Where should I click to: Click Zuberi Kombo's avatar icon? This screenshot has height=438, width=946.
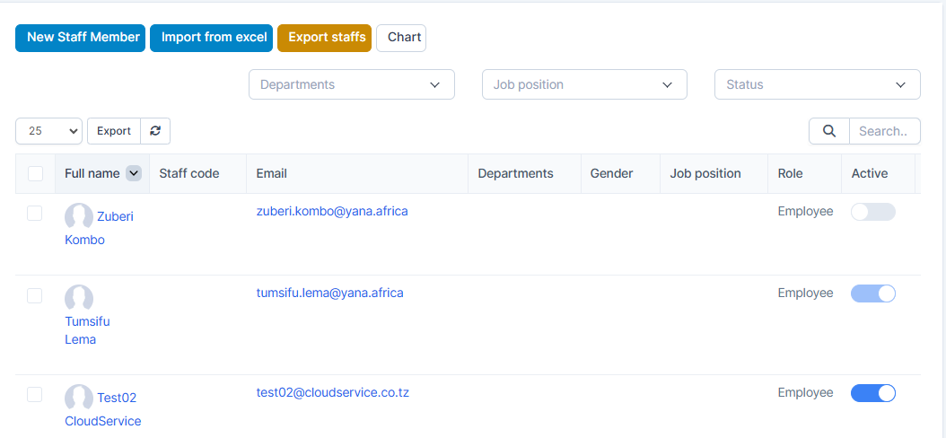point(79,216)
